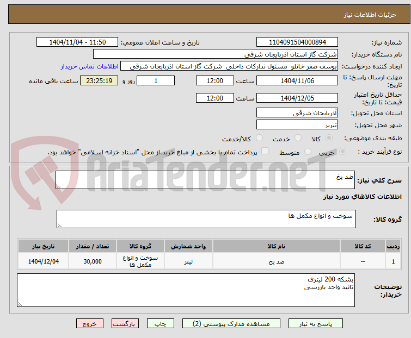Screen dimensions: 411x338
Task: Click the تاریخ نیاز column header
Action: [43, 246]
